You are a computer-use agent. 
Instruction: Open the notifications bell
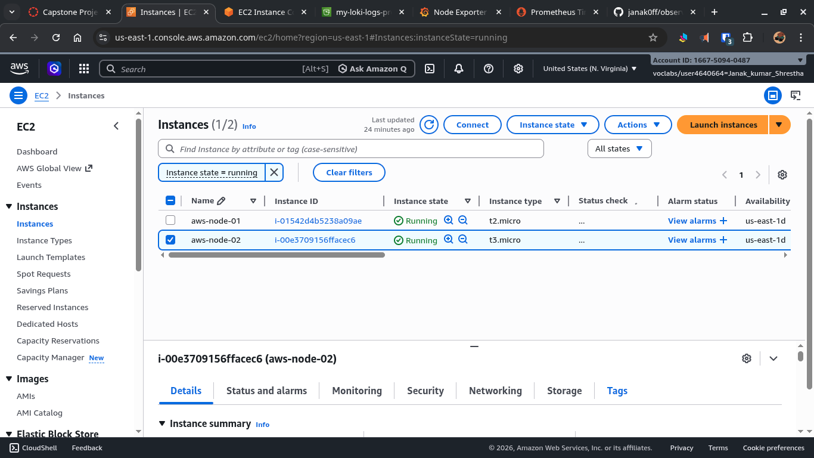[459, 68]
